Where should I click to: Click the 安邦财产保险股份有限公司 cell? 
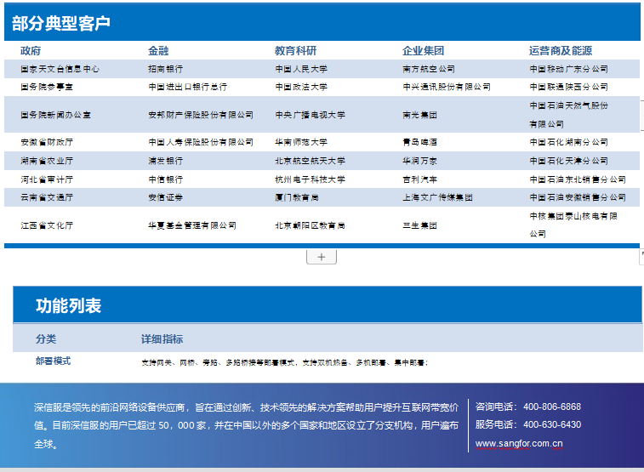(x=201, y=115)
